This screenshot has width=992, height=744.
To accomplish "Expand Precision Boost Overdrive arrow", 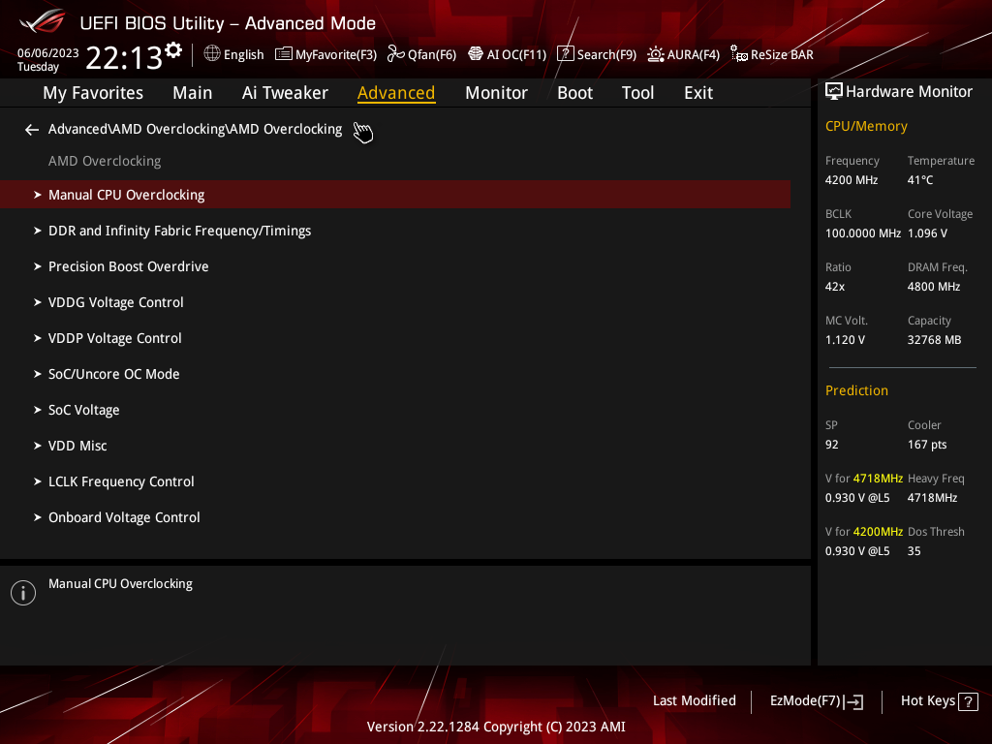I will [x=38, y=266].
